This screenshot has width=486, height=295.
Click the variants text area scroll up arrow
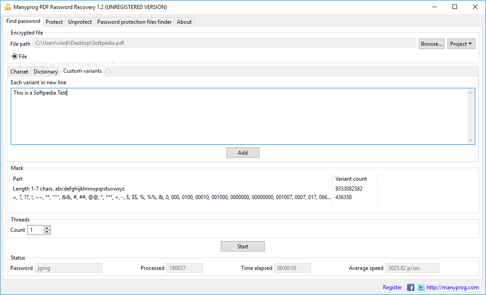470,93
